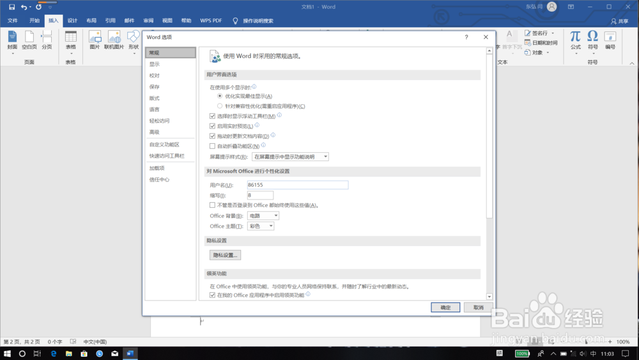Switch to the 设计 ribbon tab
639x360 pixels.
(x=72, y=21)
